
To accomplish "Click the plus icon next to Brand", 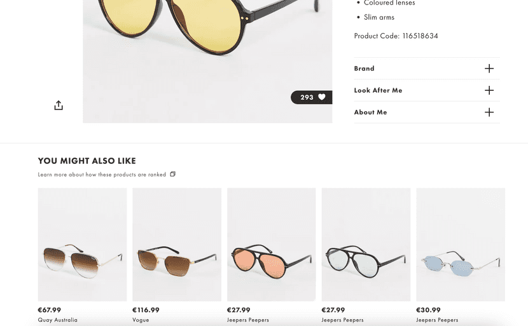I will 489,69.
